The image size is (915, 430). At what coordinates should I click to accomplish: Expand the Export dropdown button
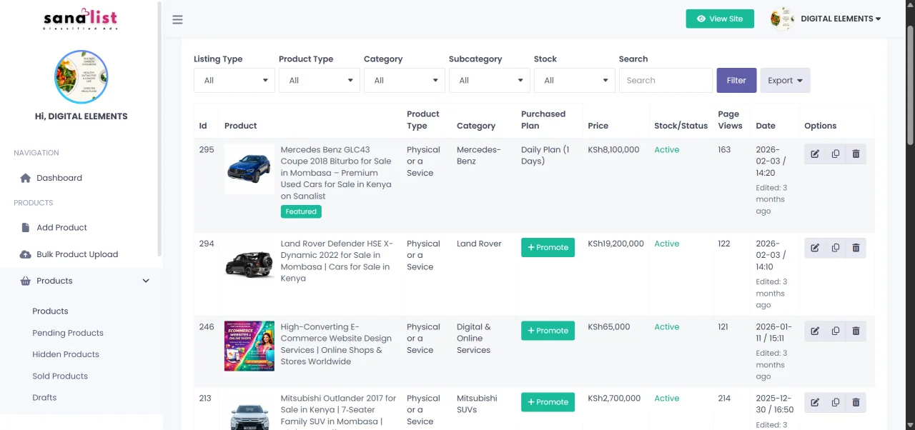point(784,81)
